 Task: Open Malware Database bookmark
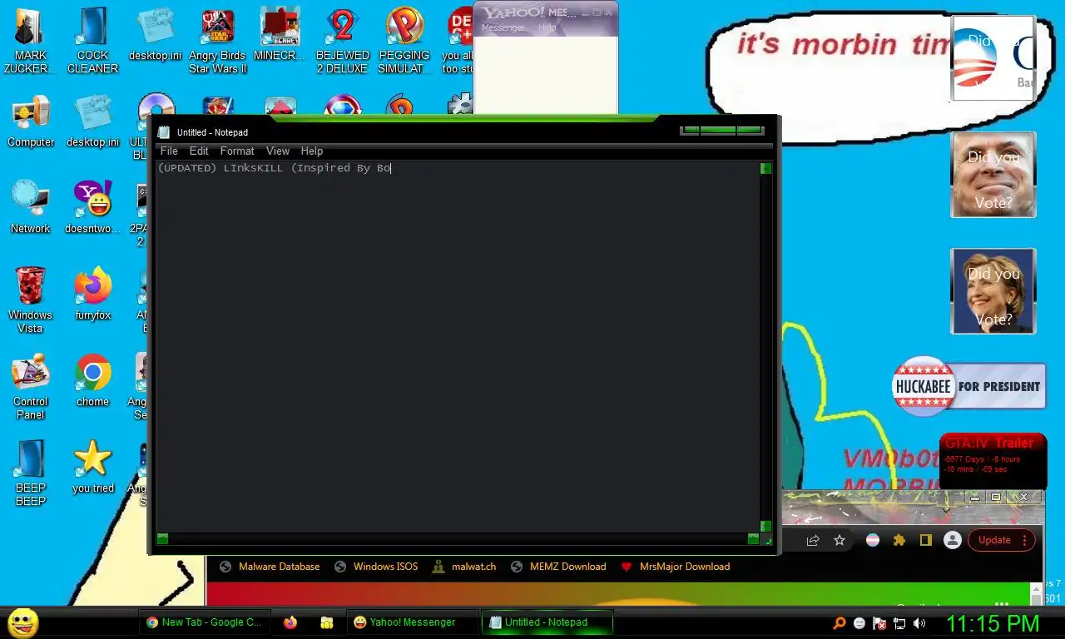(x=270, y=567)
